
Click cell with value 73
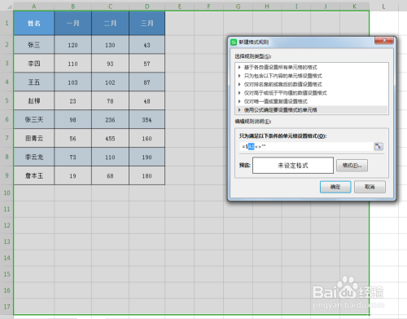73,157
